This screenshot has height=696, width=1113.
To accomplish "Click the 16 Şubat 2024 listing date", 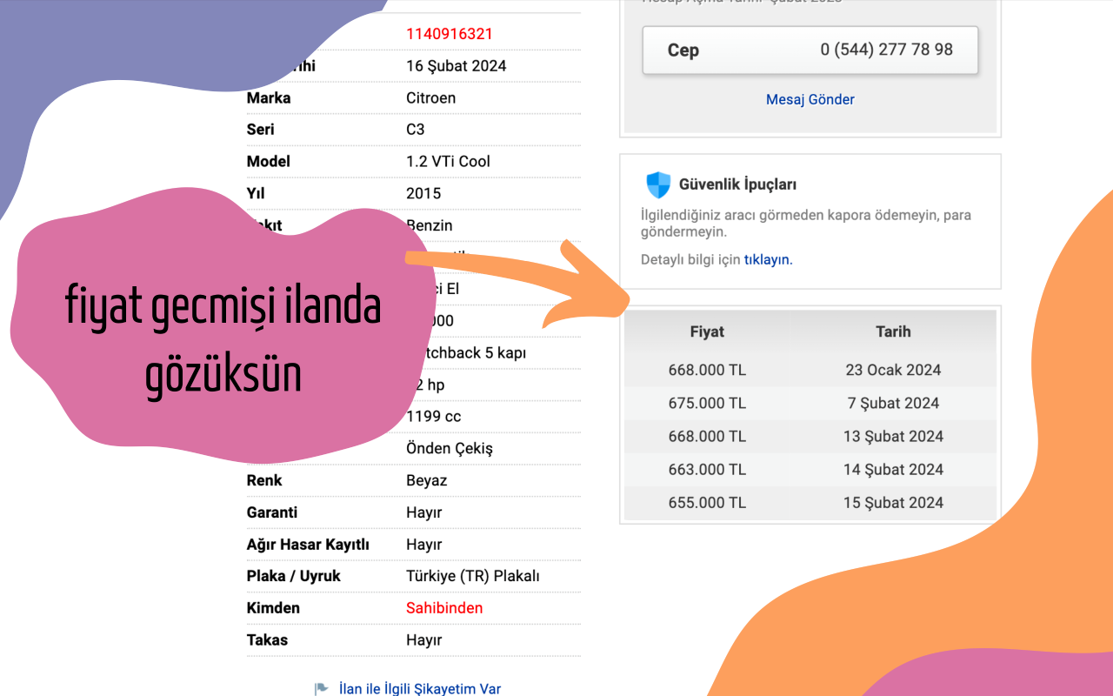I will click(457, 66).
